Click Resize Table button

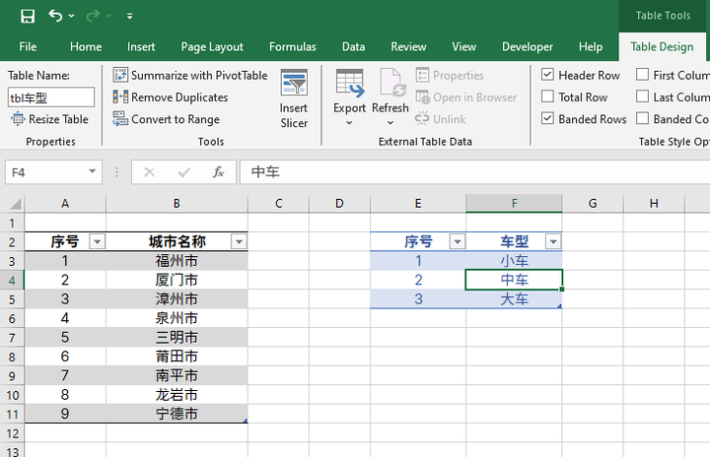50,119
